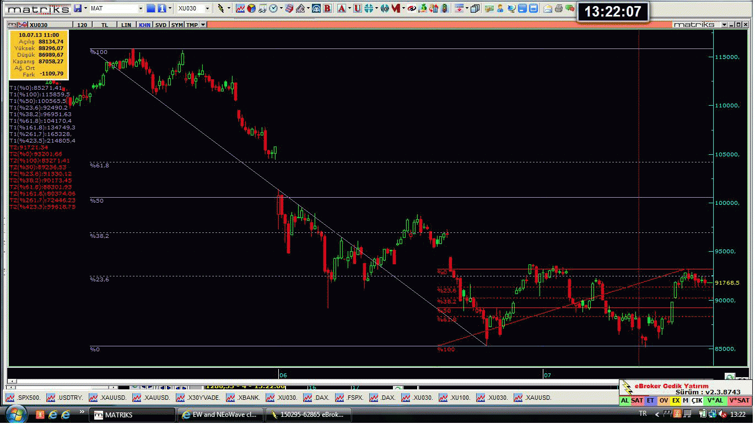The height and width of the screenshot is (424, 755).
Task: Click the 91768,5 current price label
Action: pyautogui.click(x=727, y=282)
